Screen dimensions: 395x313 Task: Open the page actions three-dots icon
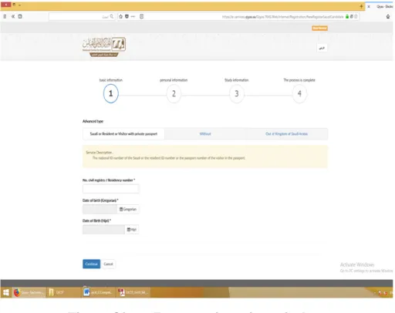(133, 16)
